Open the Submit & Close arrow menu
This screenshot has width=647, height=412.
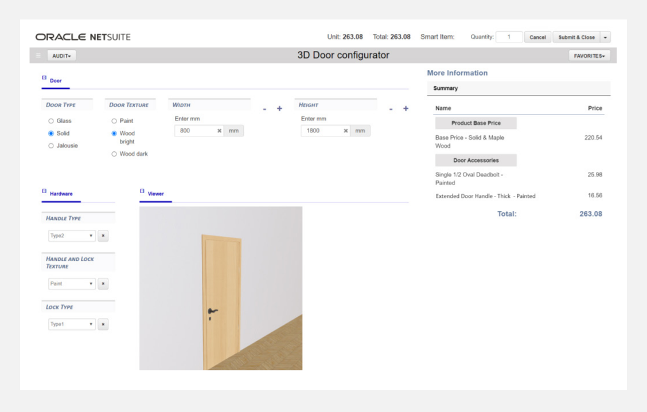[x=605, y=37]
